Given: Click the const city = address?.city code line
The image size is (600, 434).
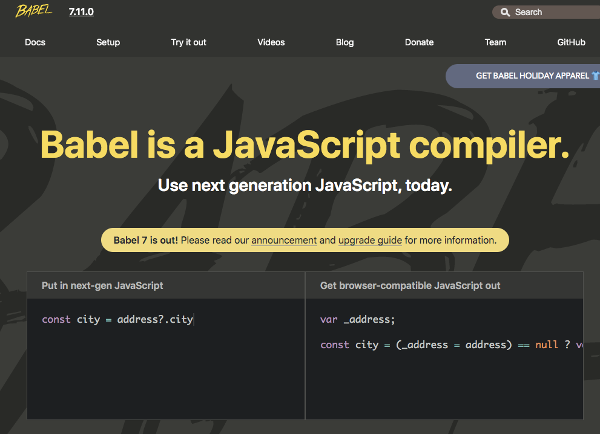Looking at the screenshot, I should click(117, 319).
